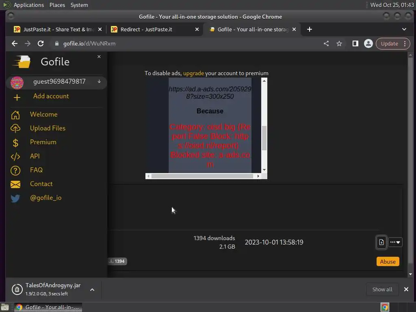
Task: Toggle the Chrome side panel icon
Action: pyautogui.click(x=355, y=43)
